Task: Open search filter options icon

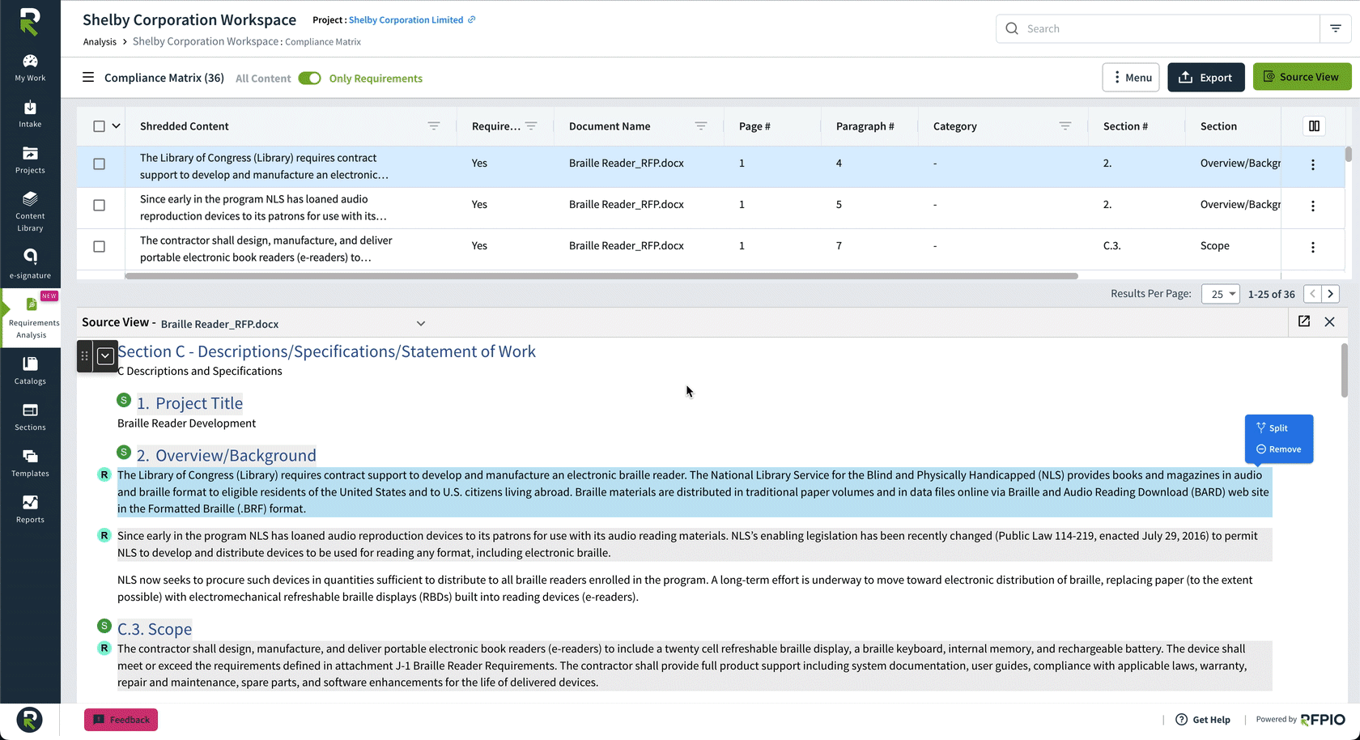Action: click(x=1336, y=28)
